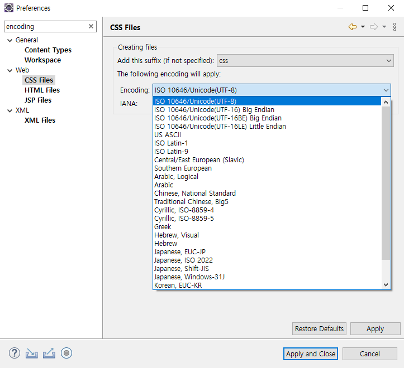
Task: Pick Korean, EUC-KR encoding
Action: (267, 285)
